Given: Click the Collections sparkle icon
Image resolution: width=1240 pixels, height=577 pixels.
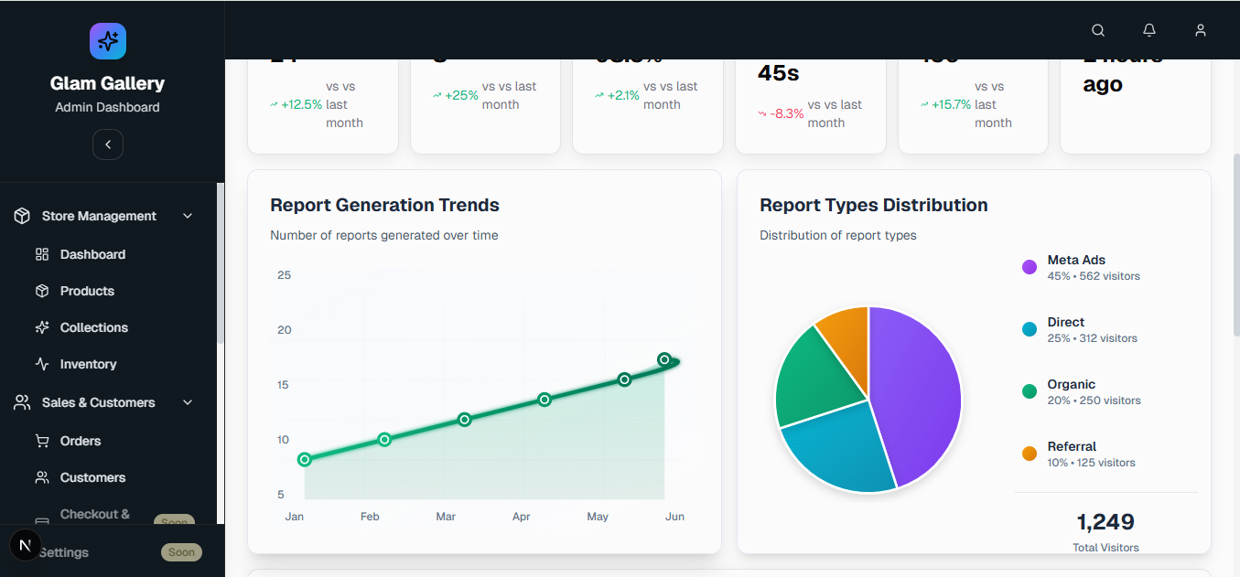Looking at the screenshot, I should (x=42, y=327).
